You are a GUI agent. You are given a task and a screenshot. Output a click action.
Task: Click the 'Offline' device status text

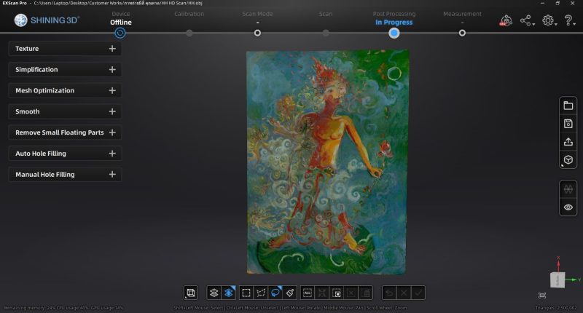pyautogui.click(x=121, y=23)
